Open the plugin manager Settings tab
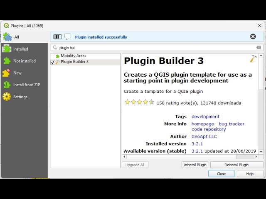Viewport: 266px width, 199px height. point(25,97)
